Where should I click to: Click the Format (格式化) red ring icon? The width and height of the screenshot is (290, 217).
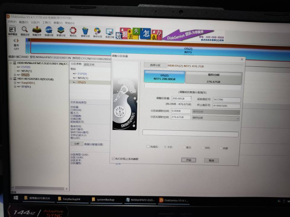pyautogui.click(x=73, y=32)
